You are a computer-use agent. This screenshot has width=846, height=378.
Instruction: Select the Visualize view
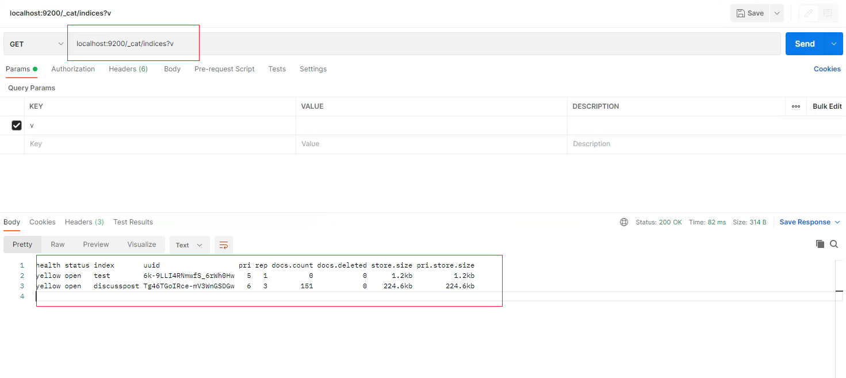[141, 245]
